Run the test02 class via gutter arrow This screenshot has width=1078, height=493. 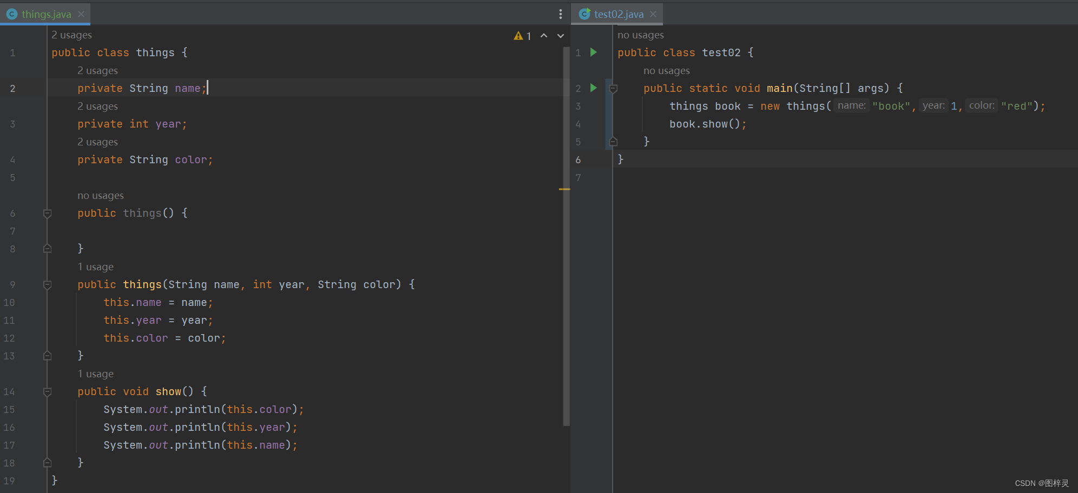click(x=594, y=52)
